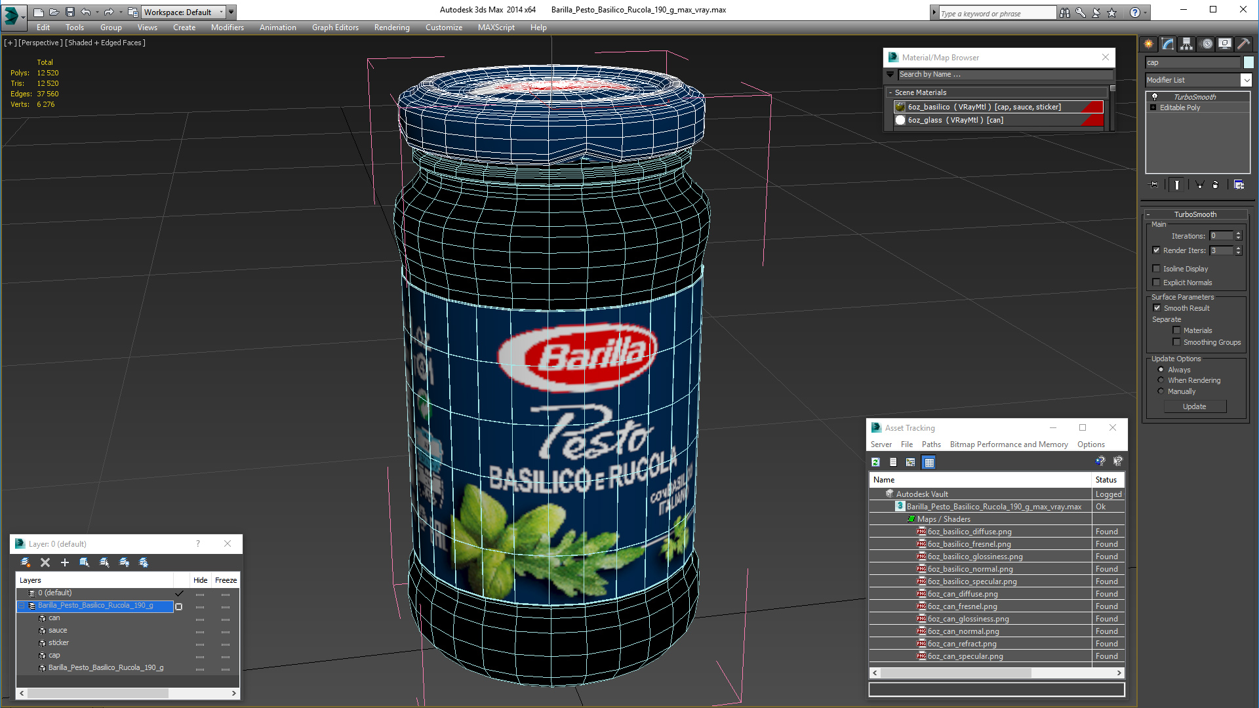Select 6oz_basilico material entry
This screenshot has height=708, width=1259.
point(999,107)
